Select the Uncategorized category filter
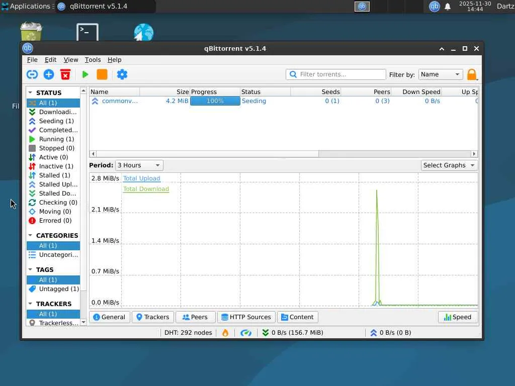Screen dimensions: 515x386 point(53,255)
